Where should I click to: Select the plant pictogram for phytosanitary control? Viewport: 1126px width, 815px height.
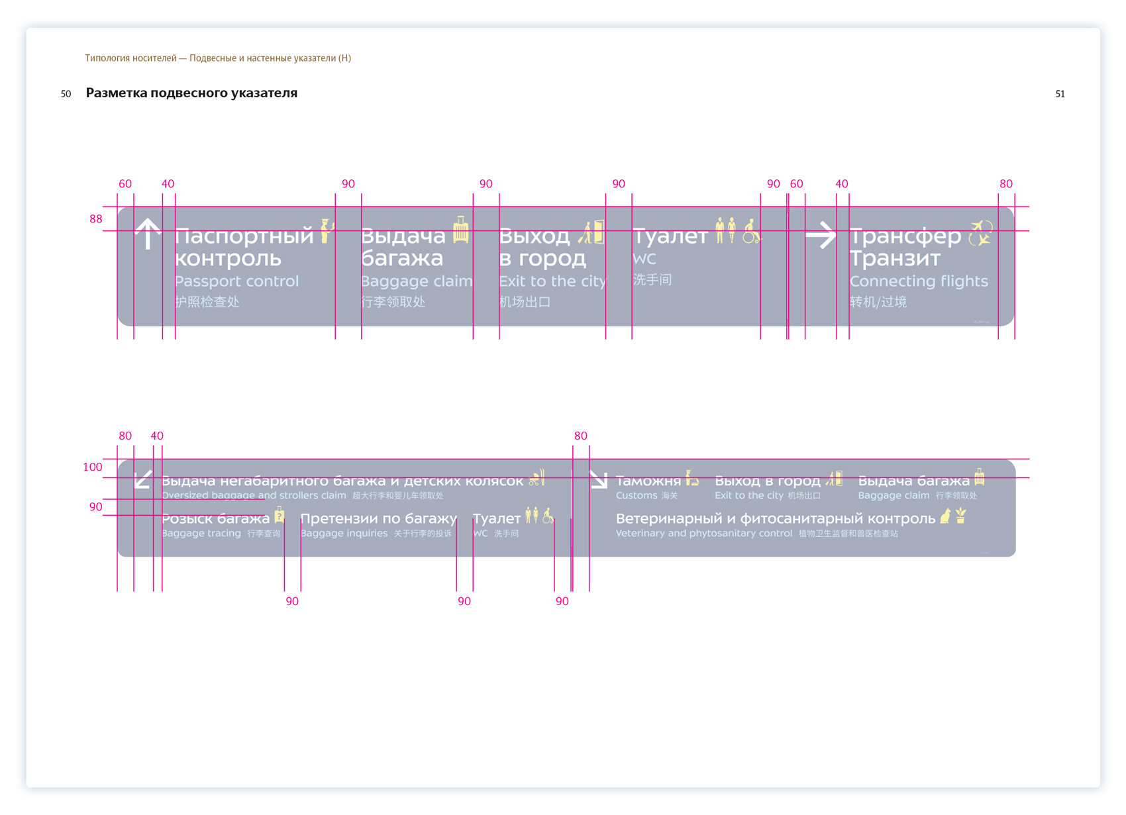(x=961, y=516)
